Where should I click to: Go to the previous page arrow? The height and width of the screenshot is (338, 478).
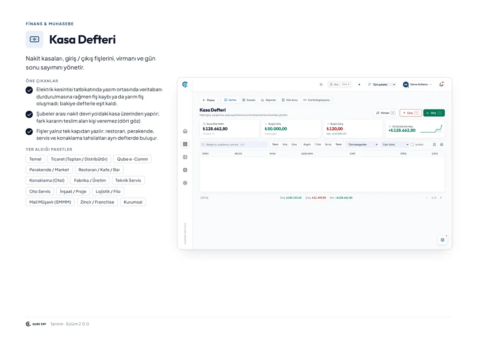427,198
